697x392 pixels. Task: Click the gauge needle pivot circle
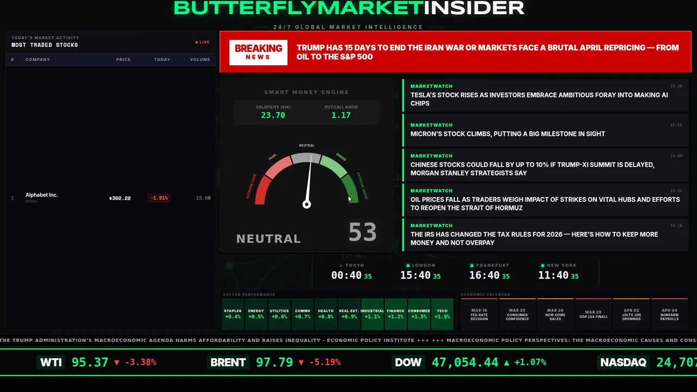[307, 204]
